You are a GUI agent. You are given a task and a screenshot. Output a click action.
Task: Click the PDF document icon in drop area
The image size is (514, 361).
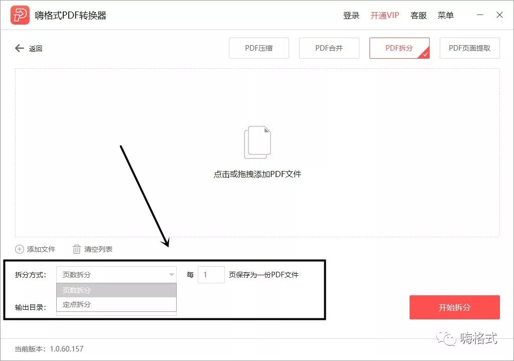(x=257, y=142)
